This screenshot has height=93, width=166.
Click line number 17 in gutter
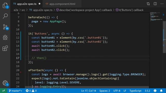click(18, 58)
